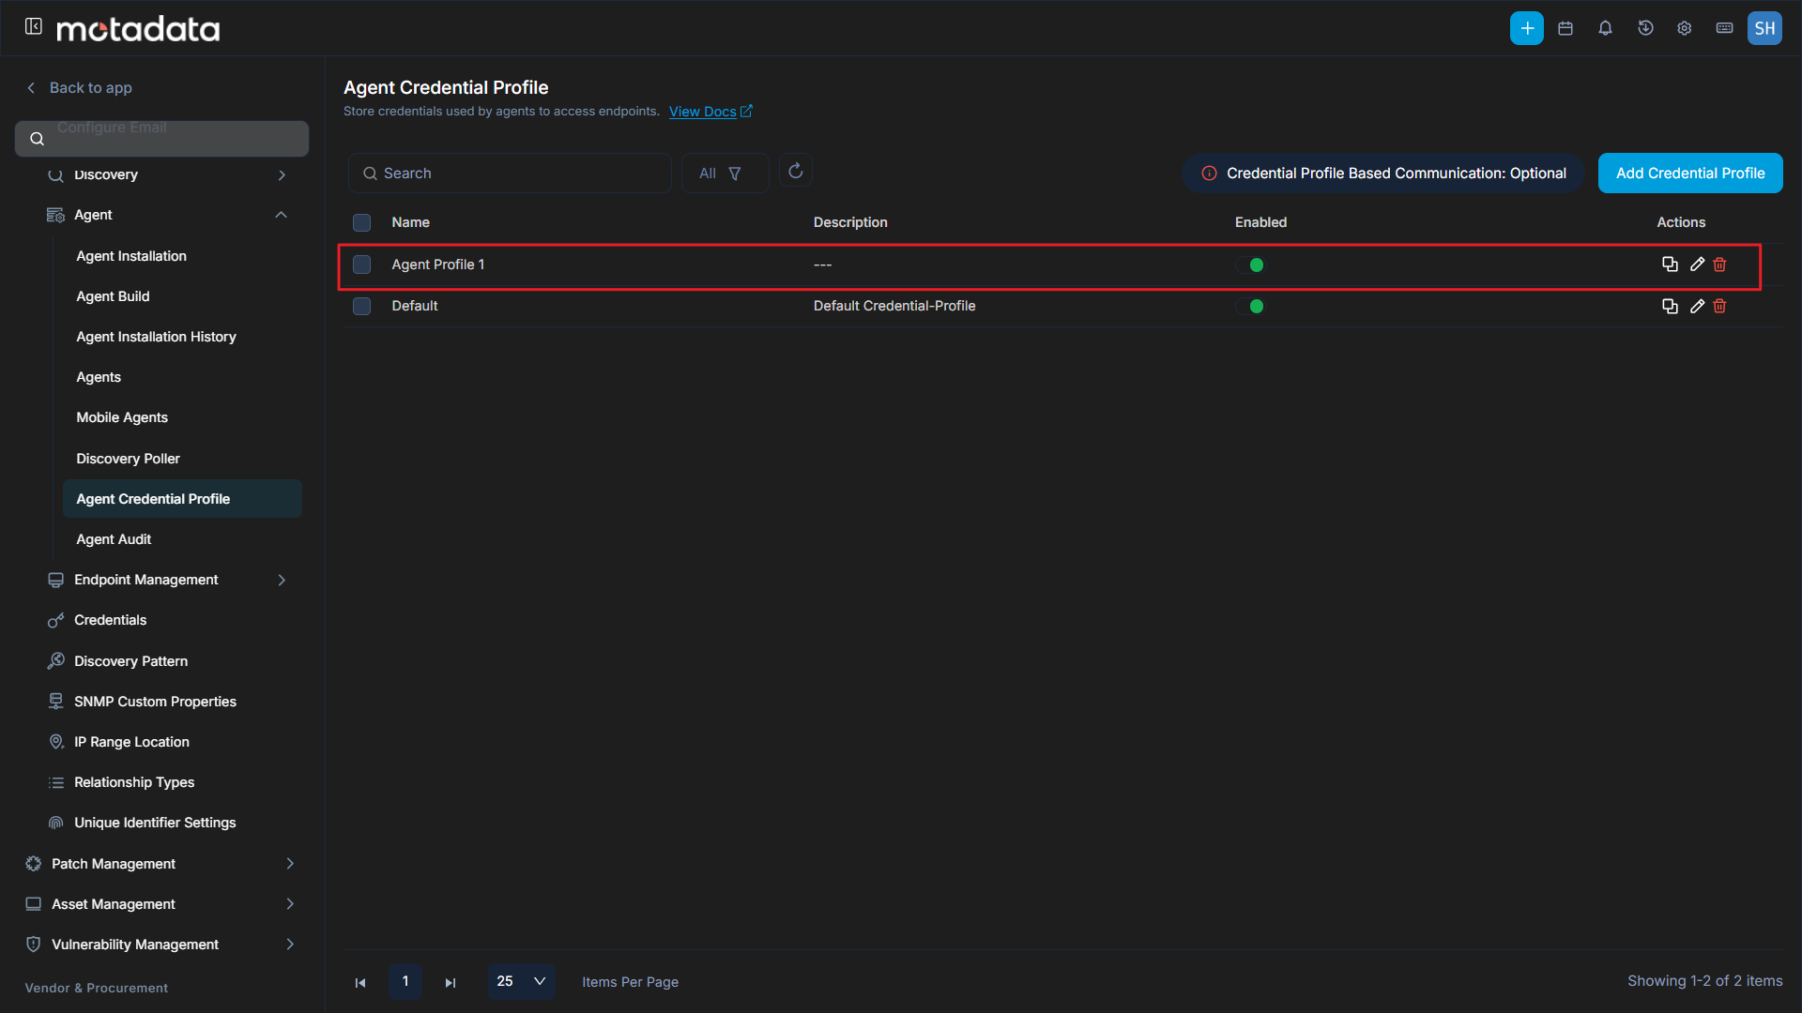This screenshot has height=1013, width=1802.
Task: Clone the Default credential profile
Action: [1670, 306]
